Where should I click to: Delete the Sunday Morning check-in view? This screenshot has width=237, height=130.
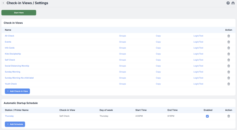tap(229, 72)
